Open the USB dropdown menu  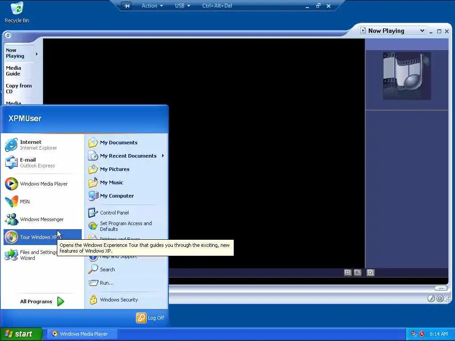[183, 6]
